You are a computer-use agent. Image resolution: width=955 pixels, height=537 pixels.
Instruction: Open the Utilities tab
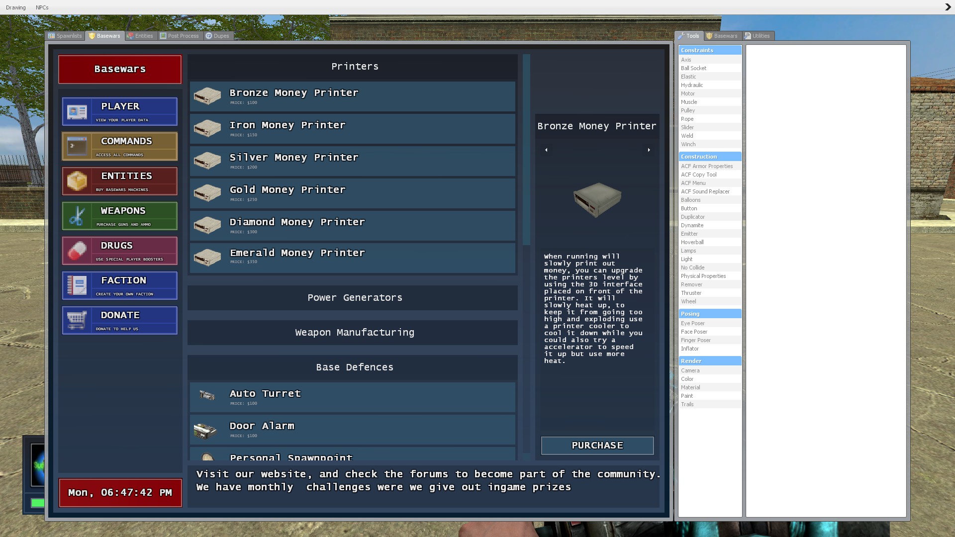pos(757,36)
